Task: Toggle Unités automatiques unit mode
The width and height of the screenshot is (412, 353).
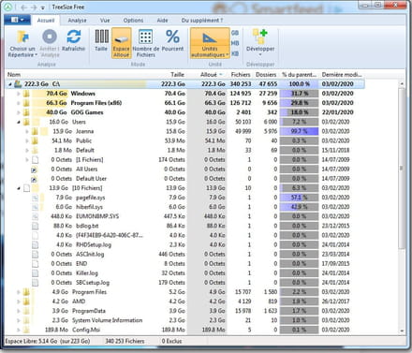Action: [x=210, y=43]
